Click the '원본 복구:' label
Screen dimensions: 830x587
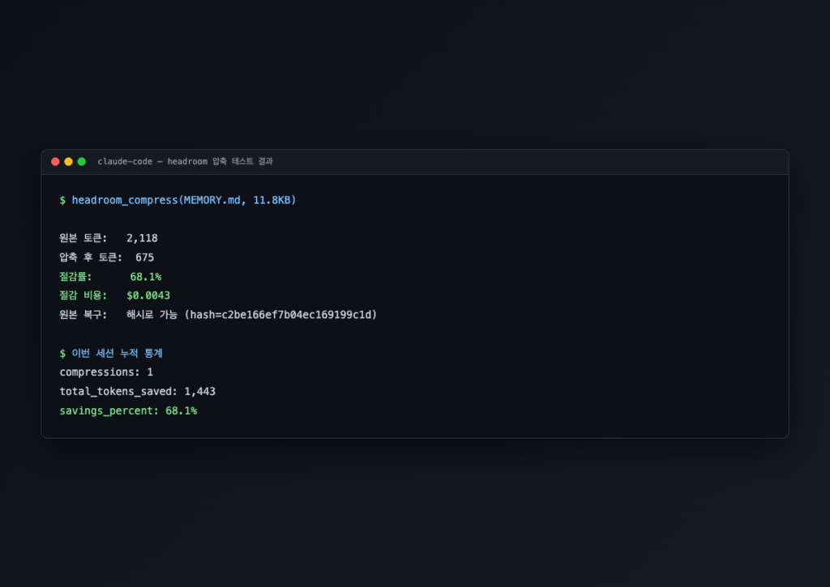coord(83,315)
